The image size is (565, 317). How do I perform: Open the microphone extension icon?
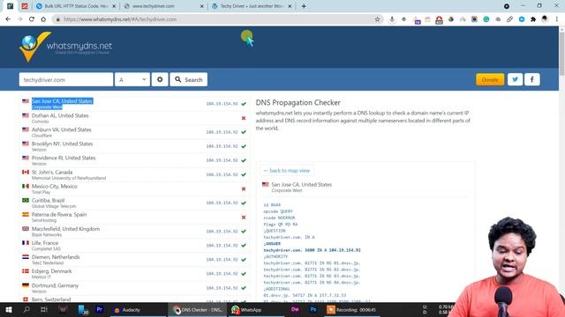click(x=392, y=19)
